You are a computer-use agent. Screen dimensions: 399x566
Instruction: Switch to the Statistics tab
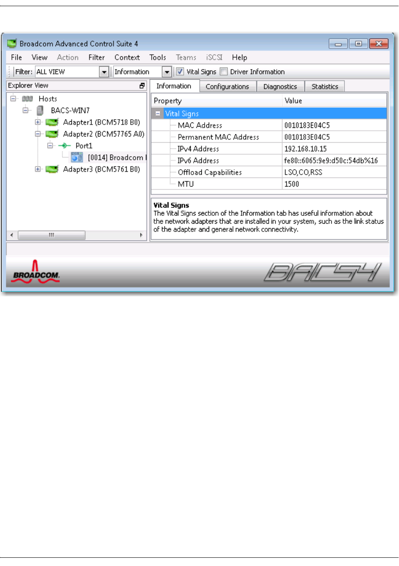coord(325,87)
